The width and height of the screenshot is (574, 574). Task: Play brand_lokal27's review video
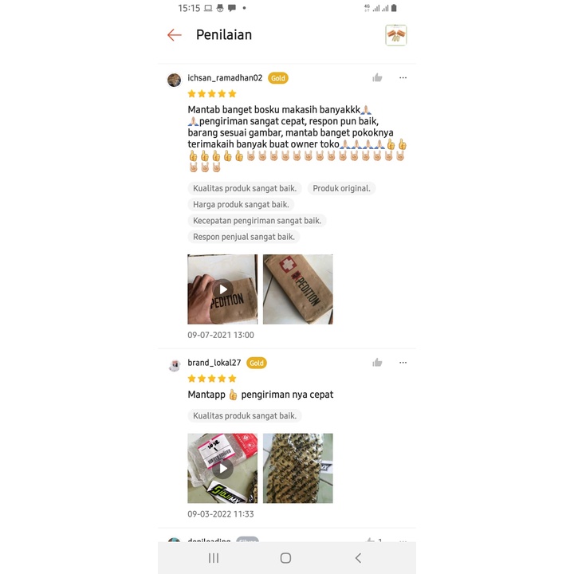click(222, 468)
